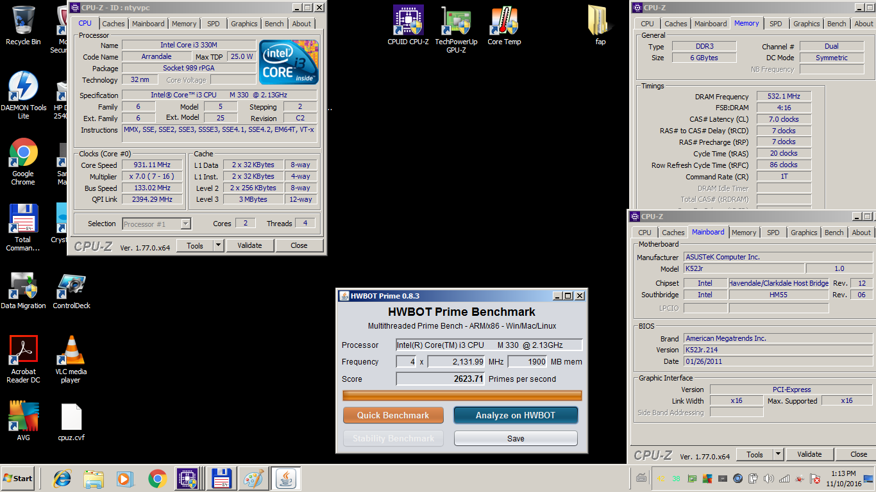This screenshot has height=492, width=876.
Task: Launch TechPowerUp GPU-Z shortcut
Action: click(456, 29)
